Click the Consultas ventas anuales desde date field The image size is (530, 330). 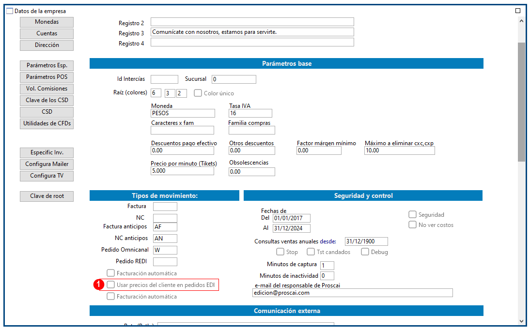tap(366, 241)
